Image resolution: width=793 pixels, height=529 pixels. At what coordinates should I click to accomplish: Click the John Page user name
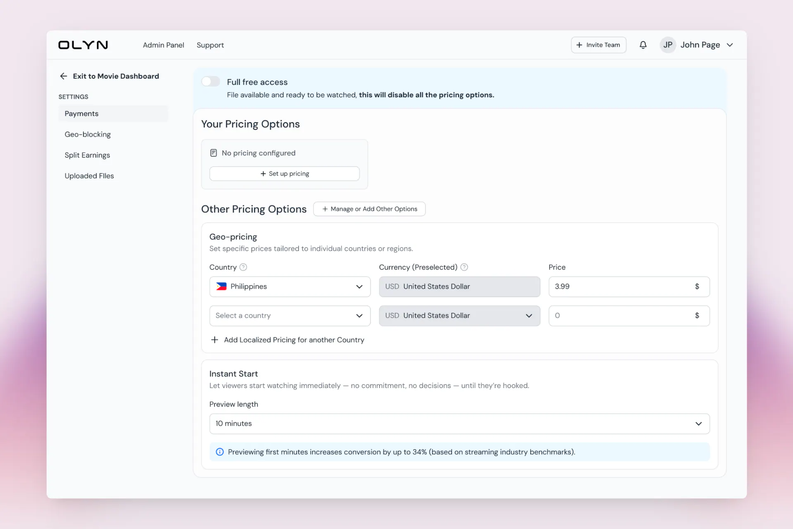700,45
